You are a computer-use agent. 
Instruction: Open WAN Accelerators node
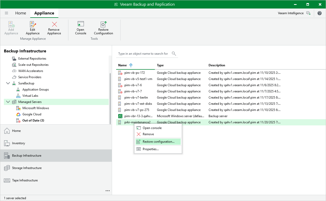[31, 71]
